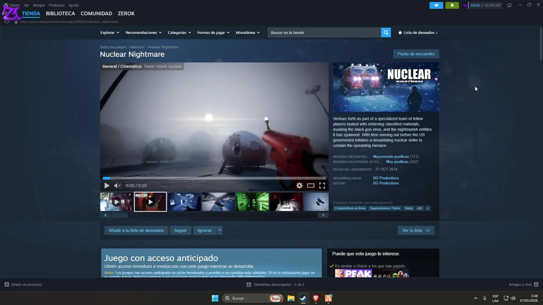Play the Nuclear Nightmare trailer
The image size is (543, 305).
pyautogui.click(x=106, y=186)
